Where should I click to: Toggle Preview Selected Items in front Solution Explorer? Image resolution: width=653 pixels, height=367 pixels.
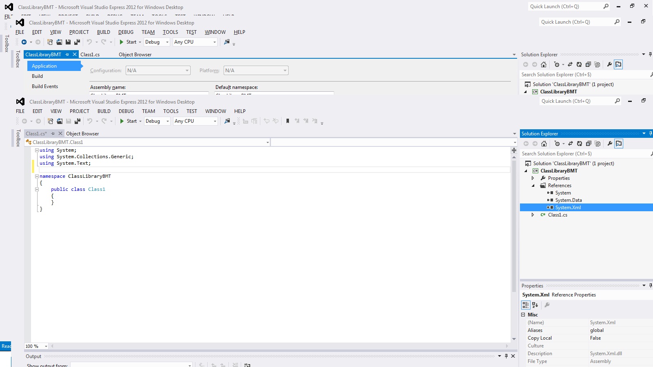[619, 144]
